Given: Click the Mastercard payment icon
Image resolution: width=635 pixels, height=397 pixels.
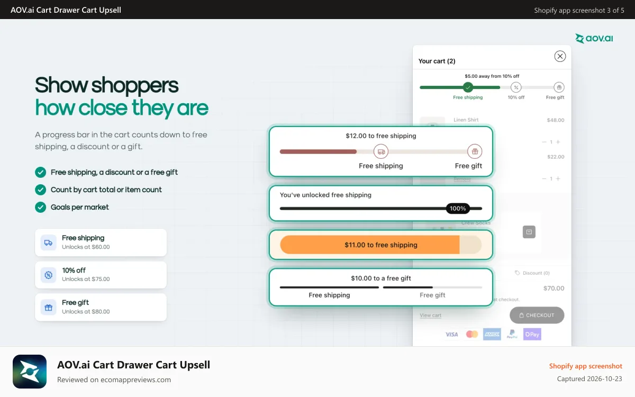Looking at the screenshot, I should click(x=471, y=334).
